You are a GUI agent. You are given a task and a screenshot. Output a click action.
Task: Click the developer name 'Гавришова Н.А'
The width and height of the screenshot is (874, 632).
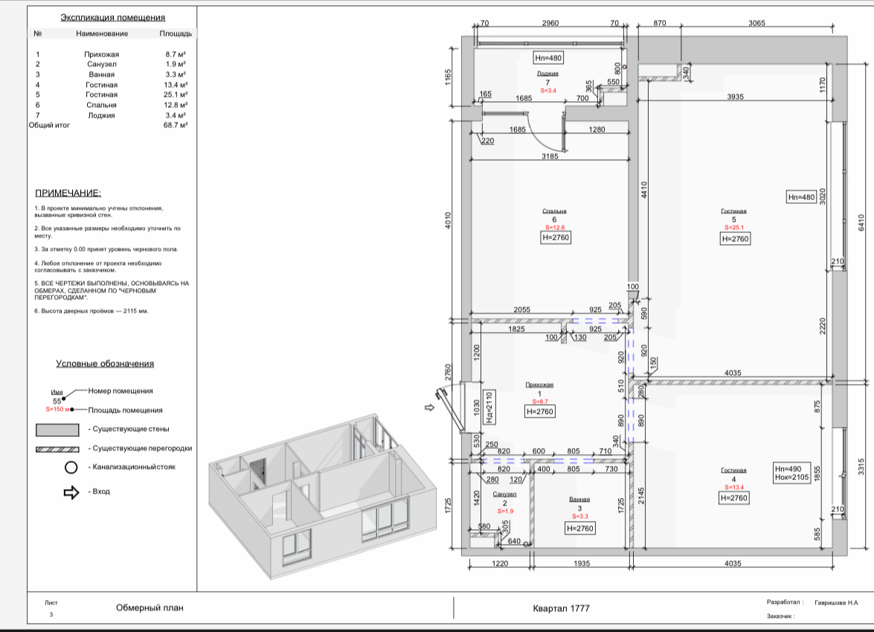836,602
